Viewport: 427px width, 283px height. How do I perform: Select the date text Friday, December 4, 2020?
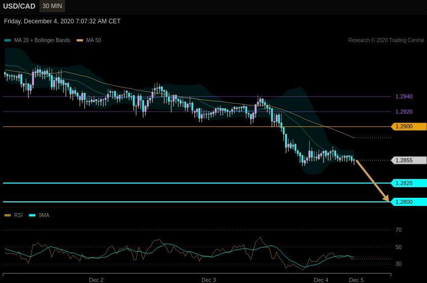tap(39, 21)
